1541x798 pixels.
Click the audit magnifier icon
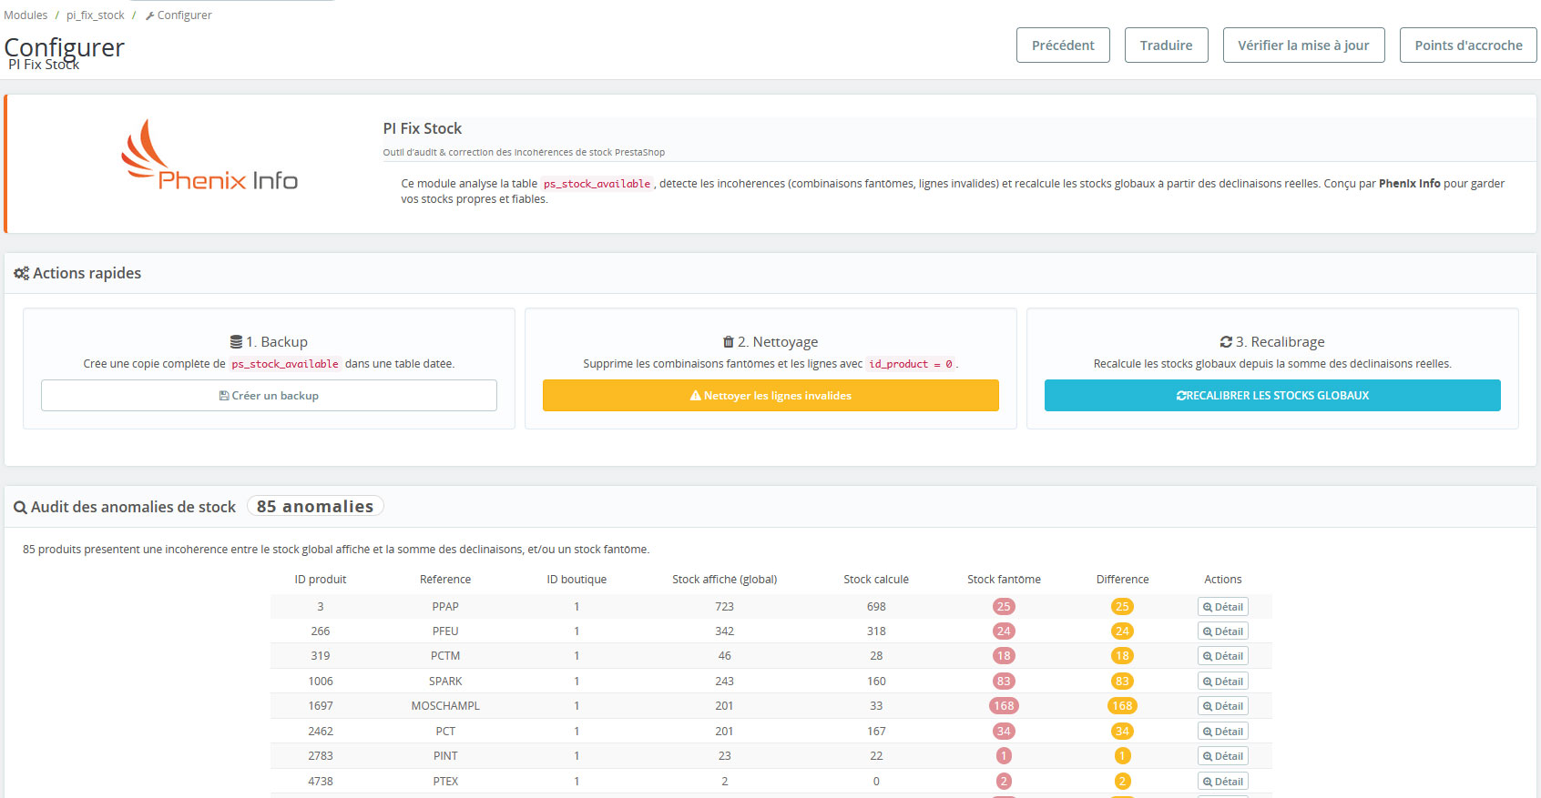(20, 508)
